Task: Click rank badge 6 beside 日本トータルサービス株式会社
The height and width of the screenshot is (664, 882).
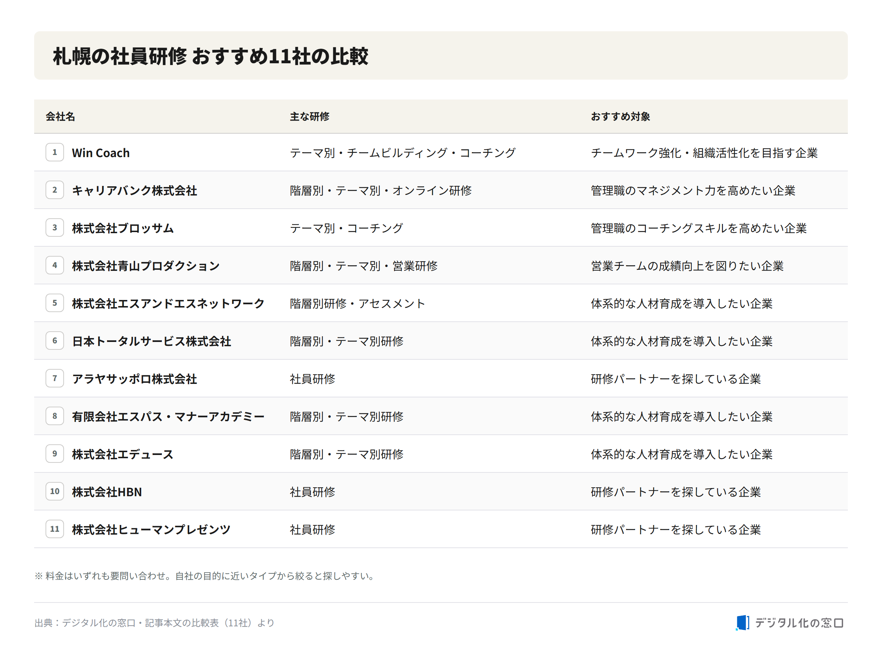Action: [55, 341]
